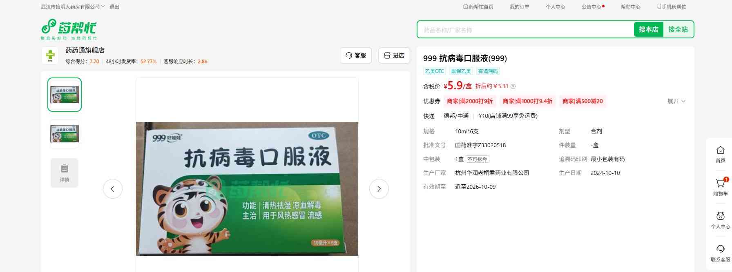Open 我的订单 in the top menu
This screenshot has width=732, height=272.
pyautogui.click(x=519, y=7)
